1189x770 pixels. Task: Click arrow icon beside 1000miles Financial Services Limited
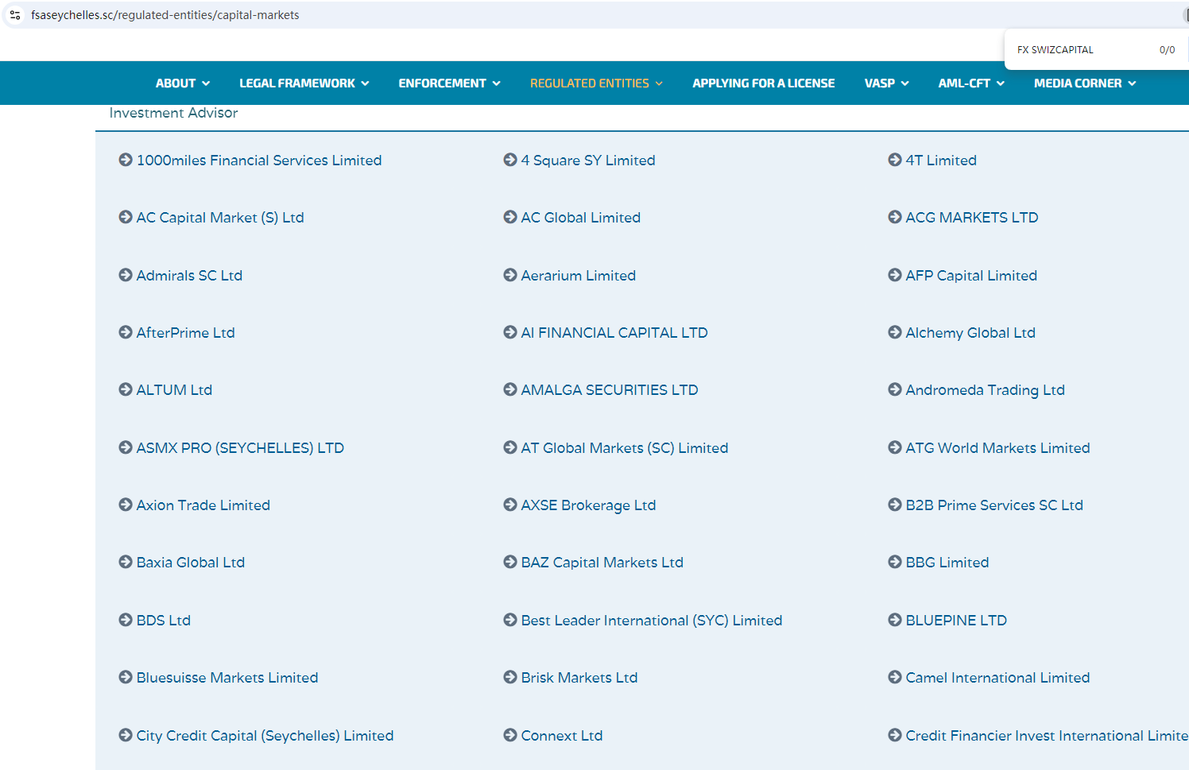(126, 160)
